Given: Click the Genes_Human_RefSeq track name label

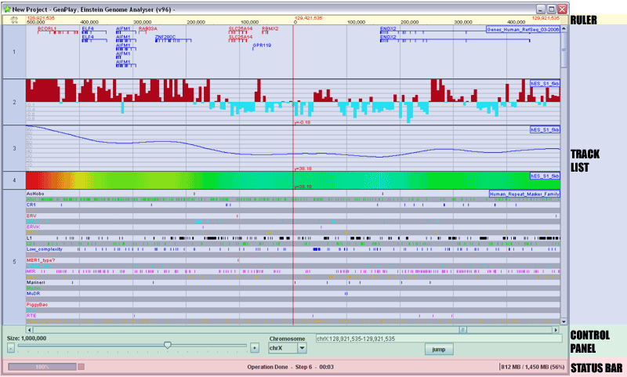Looking at the screenshot, I should tap(523, 29).
